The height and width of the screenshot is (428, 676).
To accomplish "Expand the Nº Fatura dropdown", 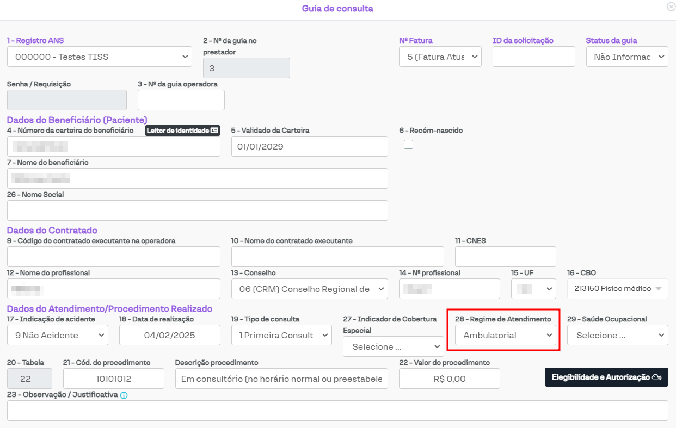I will point(440,57).
